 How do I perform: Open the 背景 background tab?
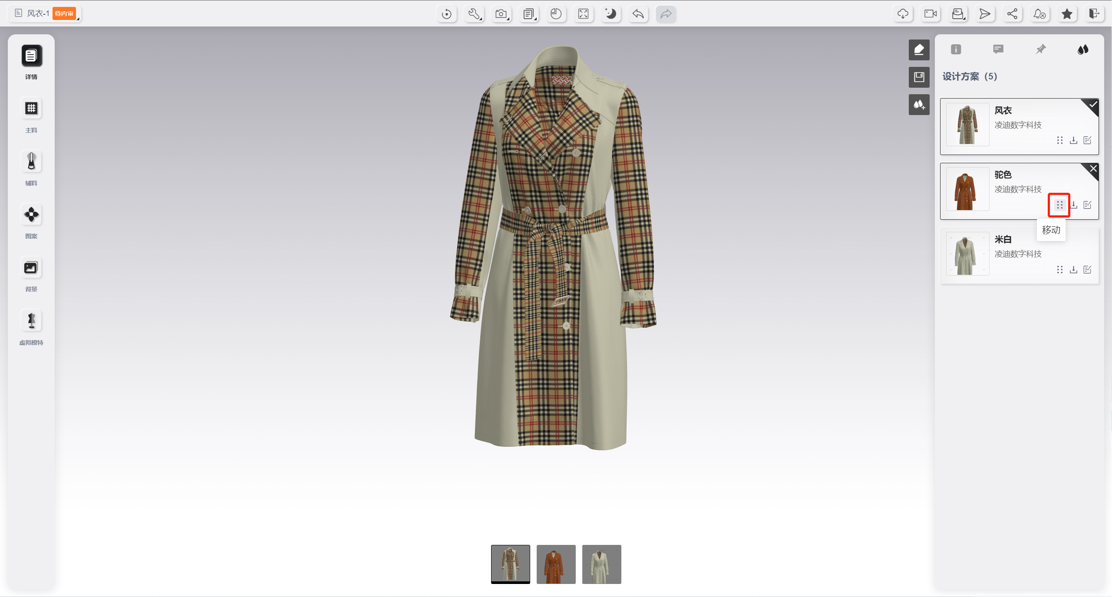click(31, 274)
